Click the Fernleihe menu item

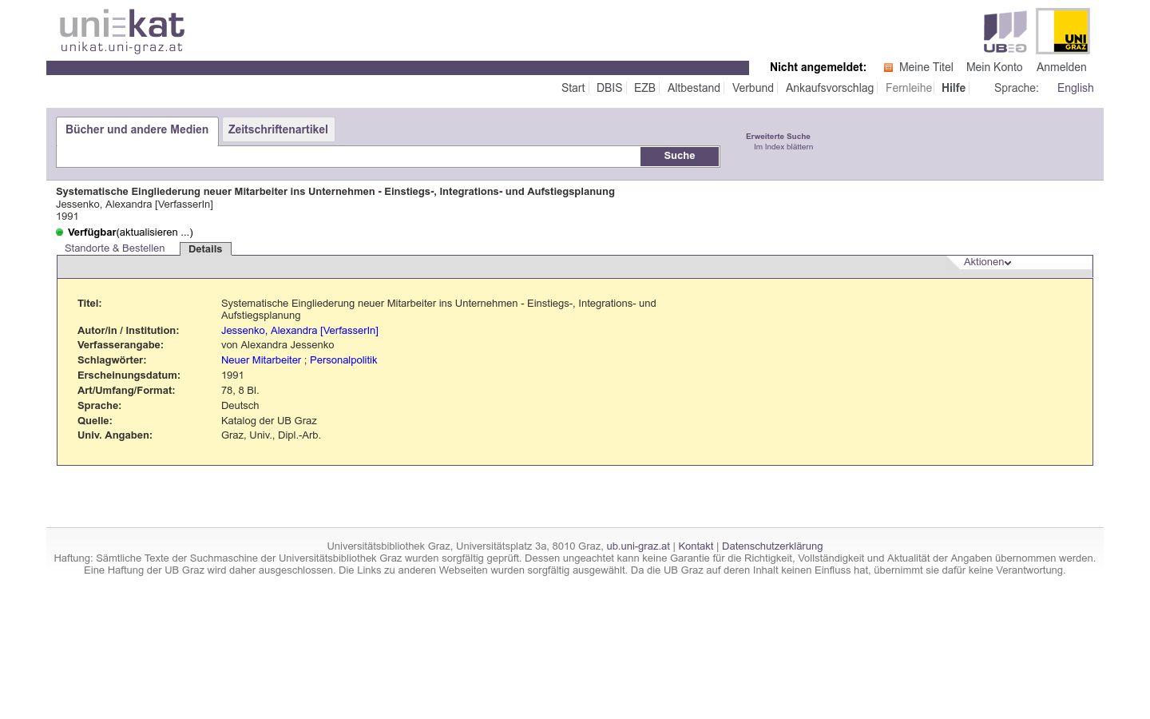(909, 88)
